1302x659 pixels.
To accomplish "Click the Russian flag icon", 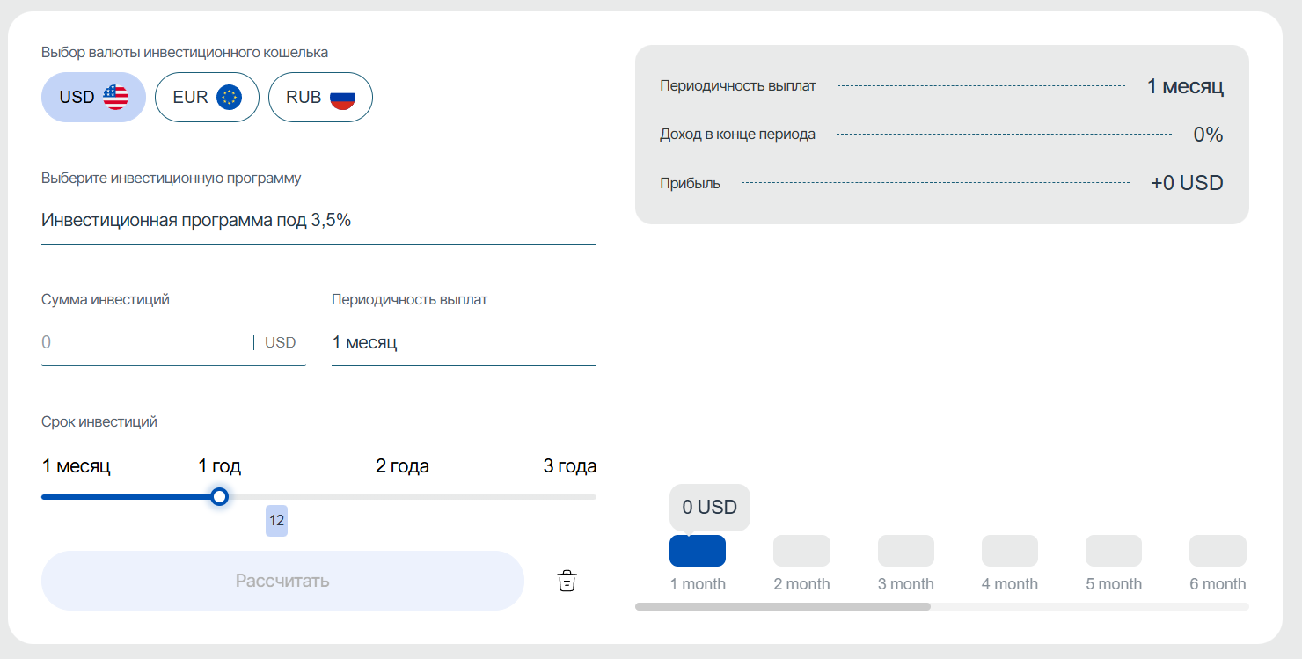I will point(342,97).
